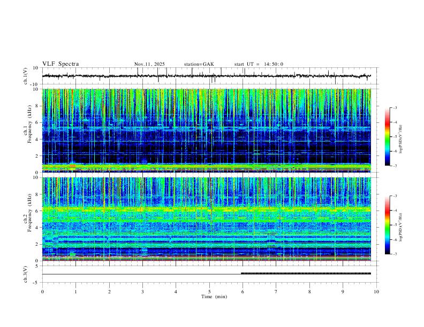Image resolution: width=424 pixels, height=327 pixels.
Task: Click the ch.2 frequency axis tick '2'
Action: pyautogui.click(x=37, y=244)
